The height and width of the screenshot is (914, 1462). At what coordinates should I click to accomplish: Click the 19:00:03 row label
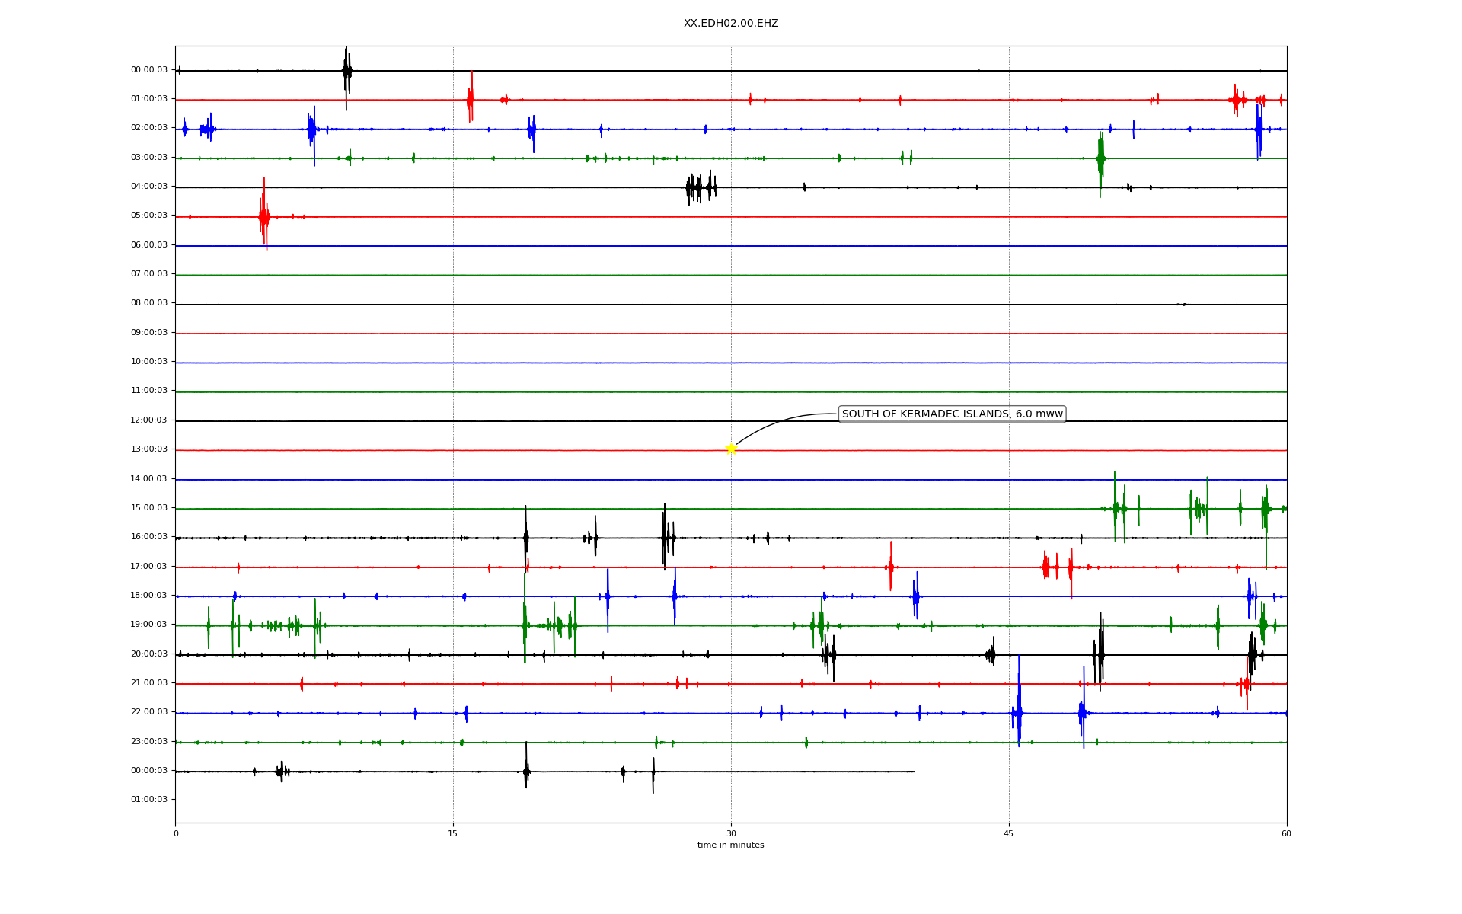click(x=149, y=625)
